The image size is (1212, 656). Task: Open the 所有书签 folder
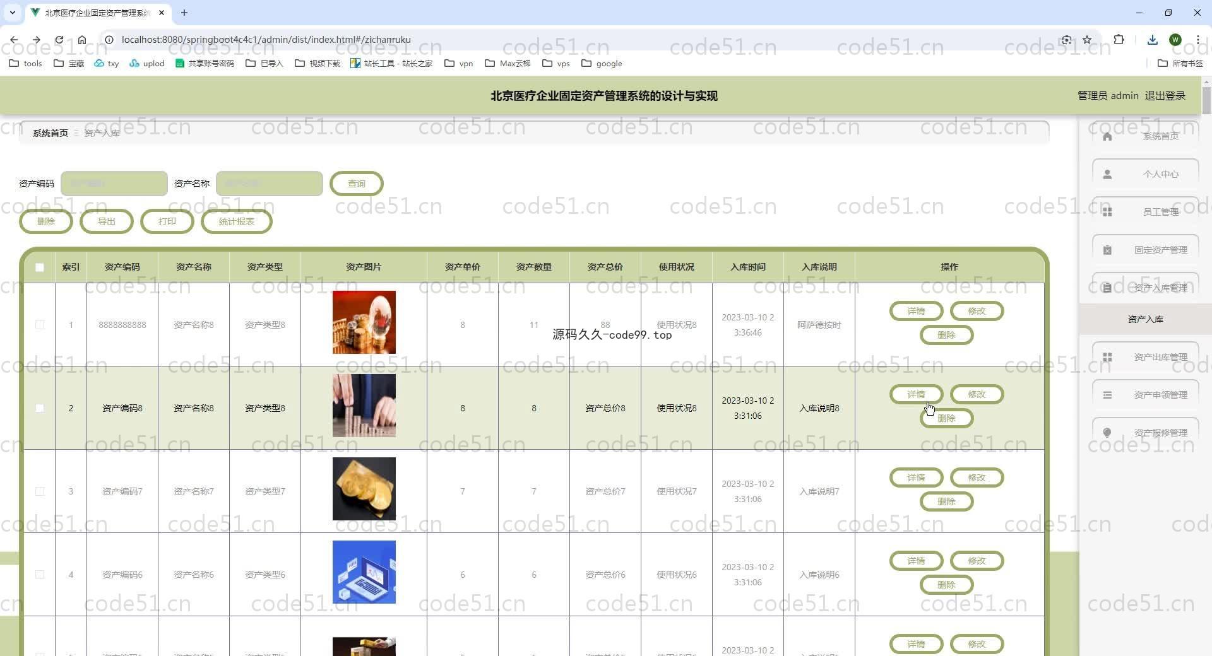pos(1180,63)
